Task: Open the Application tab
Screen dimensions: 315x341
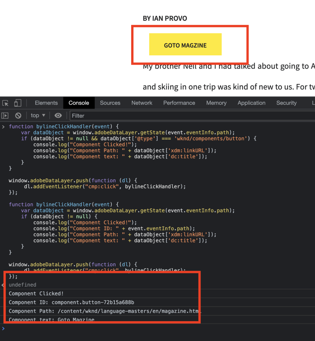Action: 251,103
